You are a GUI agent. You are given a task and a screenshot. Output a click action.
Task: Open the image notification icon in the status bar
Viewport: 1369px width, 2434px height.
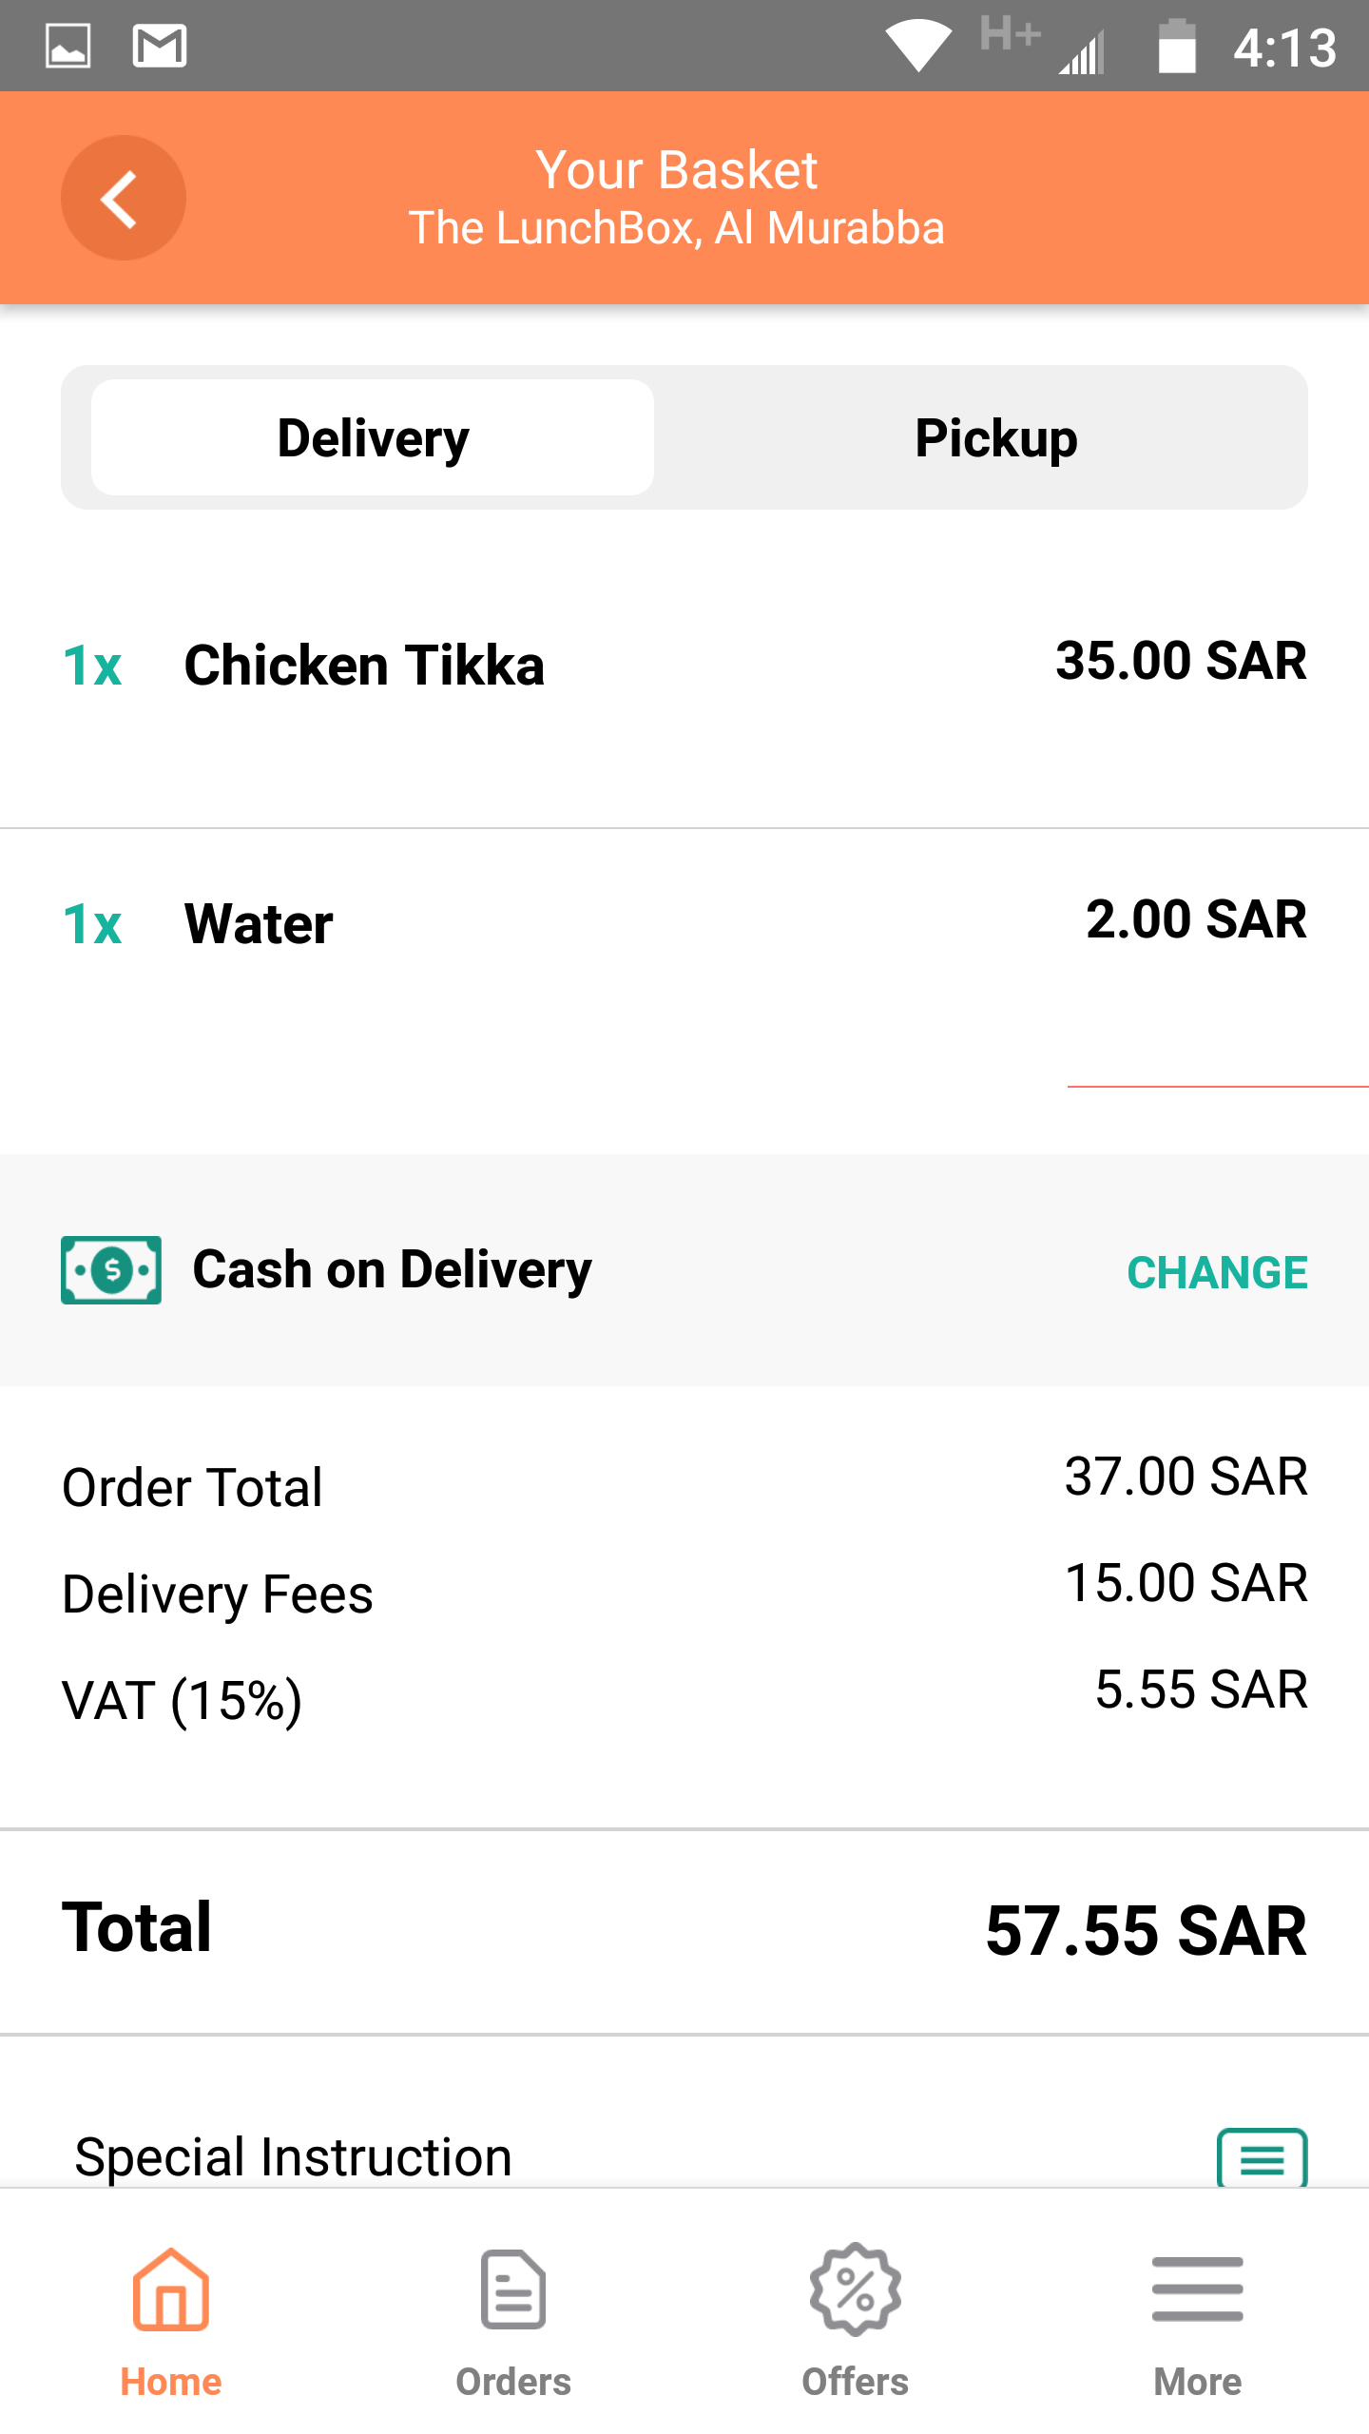[x=68, y=46]
